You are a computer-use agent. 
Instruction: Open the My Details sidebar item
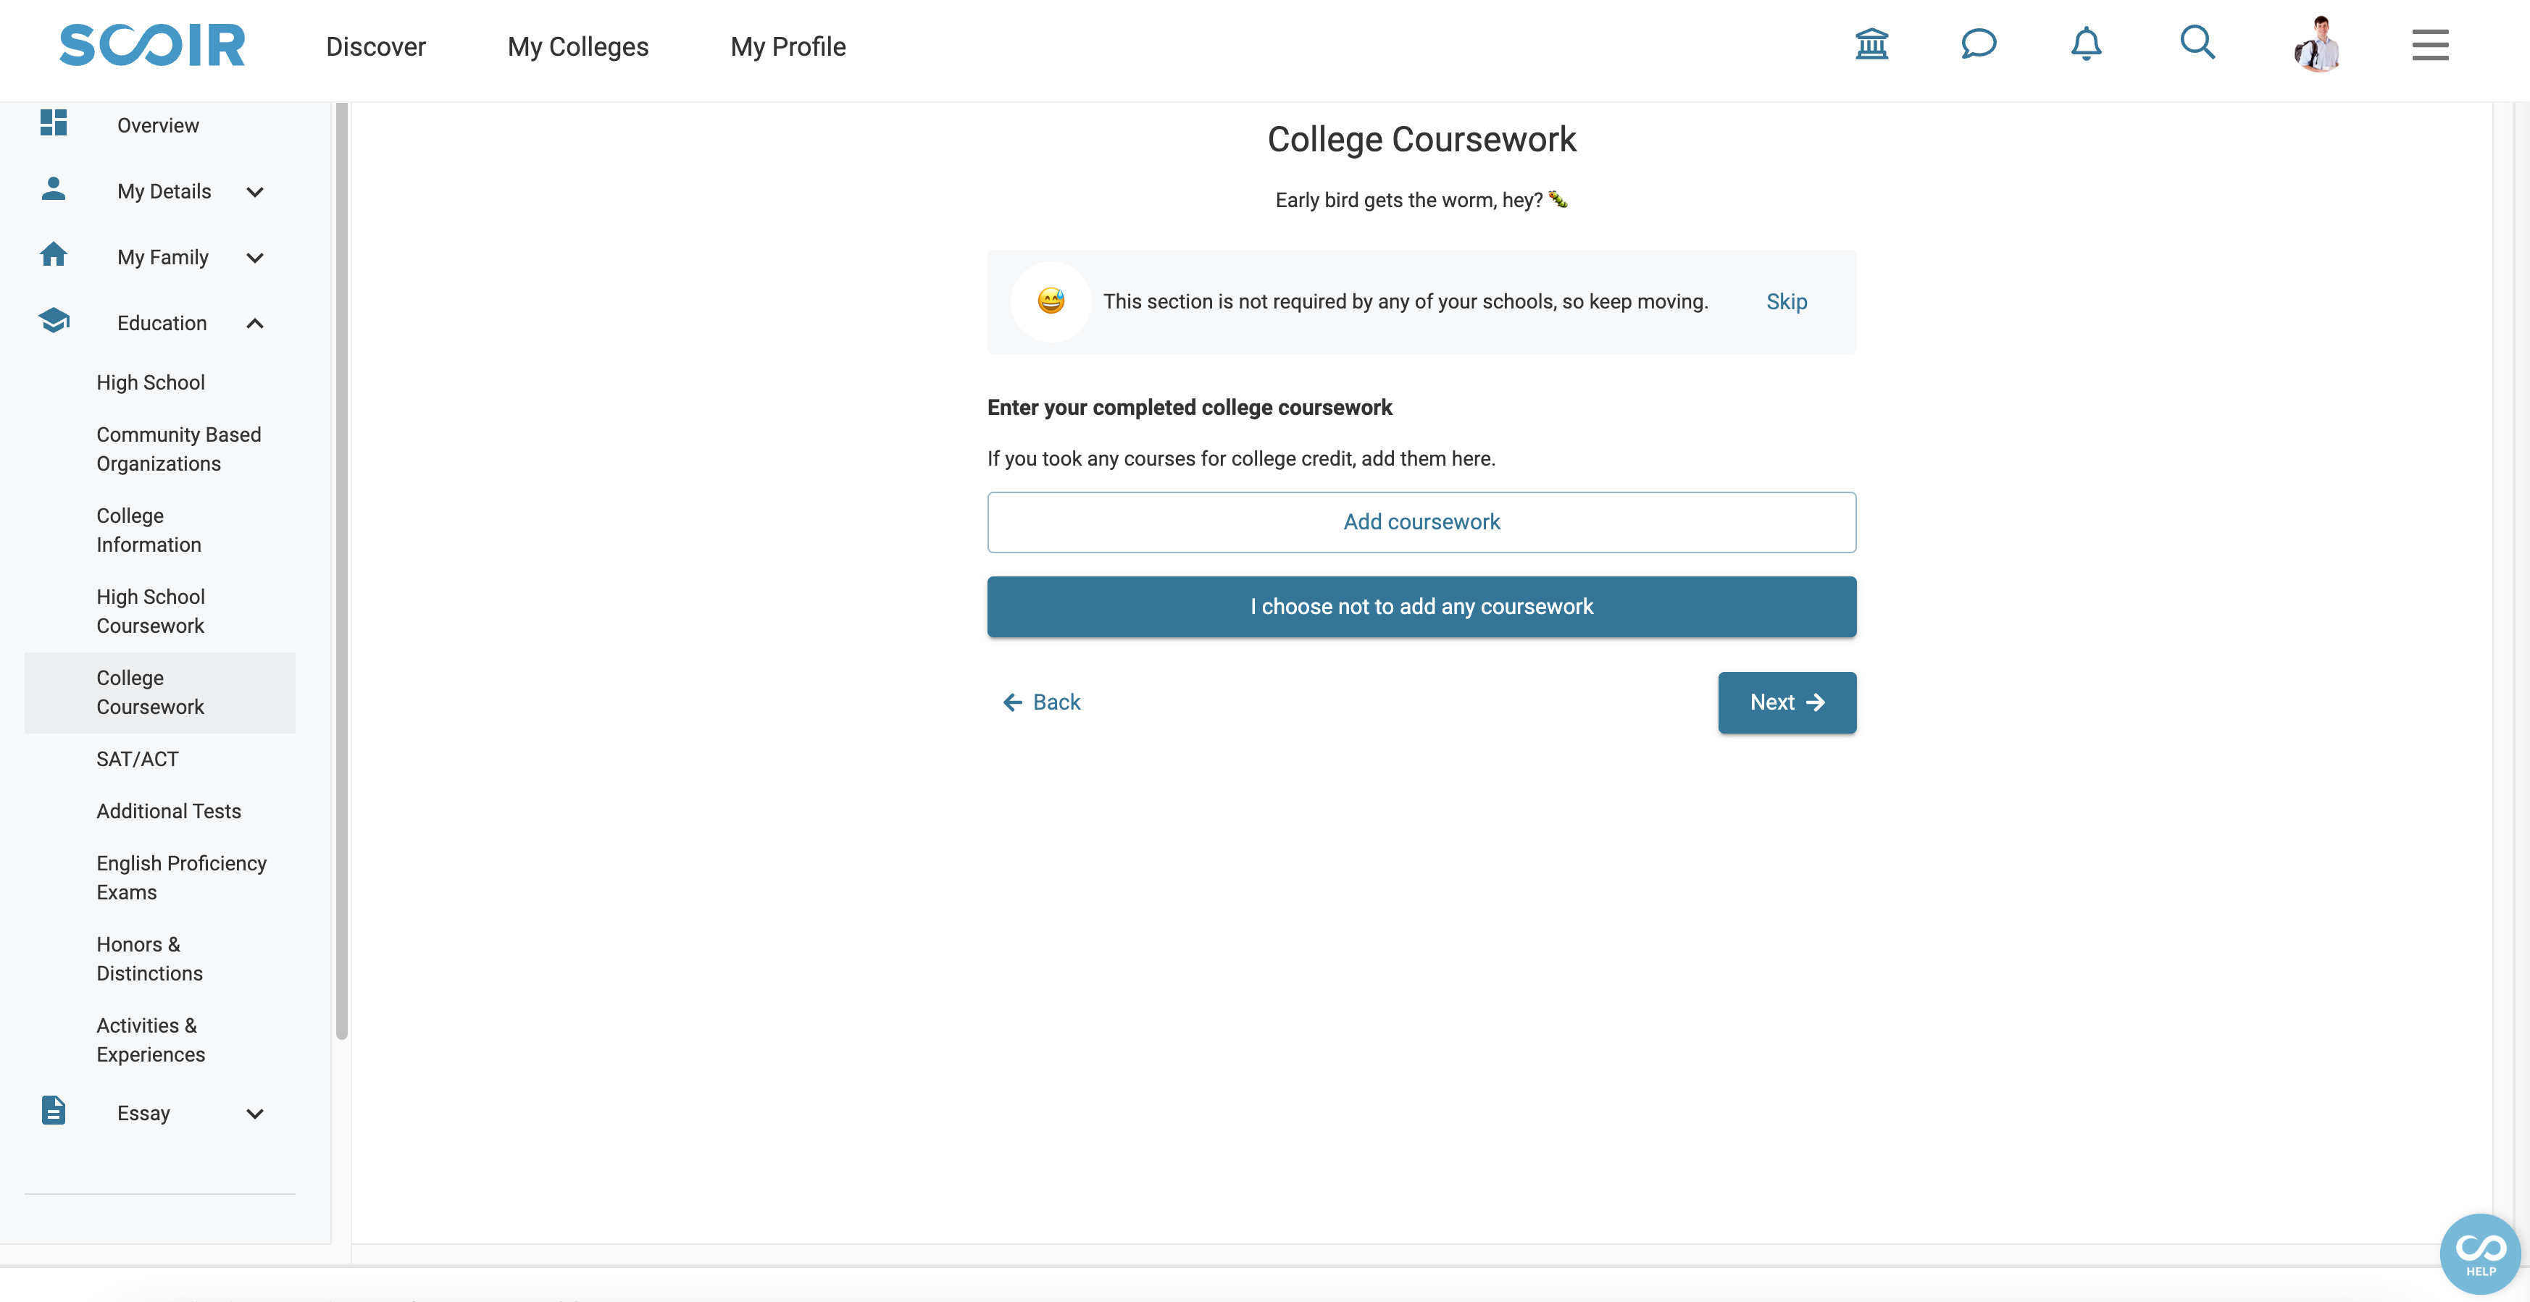pyautogui.click(x=164, y=191)
